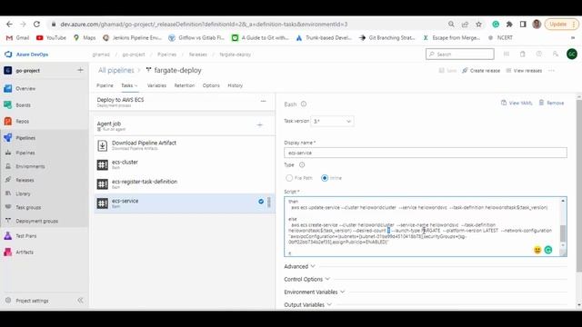Click Chrome Update button
Image resolution: width=582 pixels, height=327 pixels.
tap(561, 25)
